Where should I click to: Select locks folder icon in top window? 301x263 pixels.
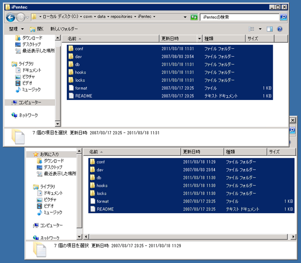click(x=71, y=80)
